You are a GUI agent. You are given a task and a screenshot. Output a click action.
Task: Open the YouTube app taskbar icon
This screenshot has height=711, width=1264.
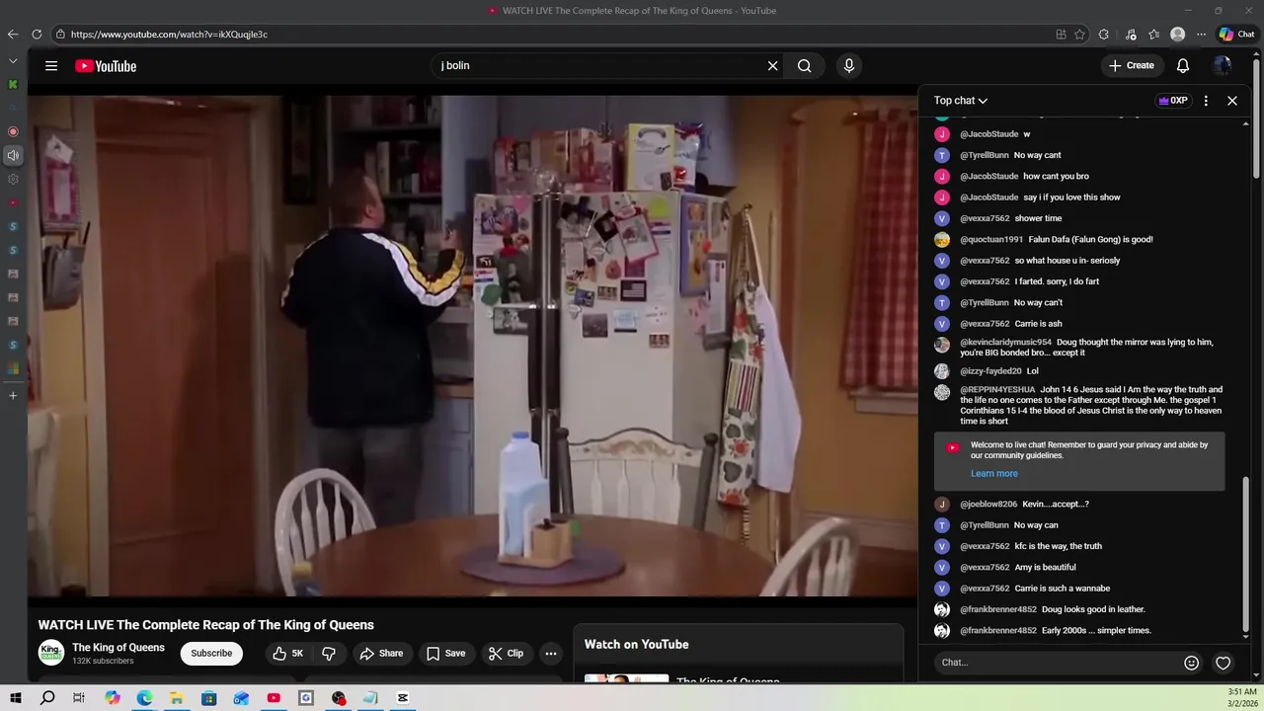[x=274, y=698]
